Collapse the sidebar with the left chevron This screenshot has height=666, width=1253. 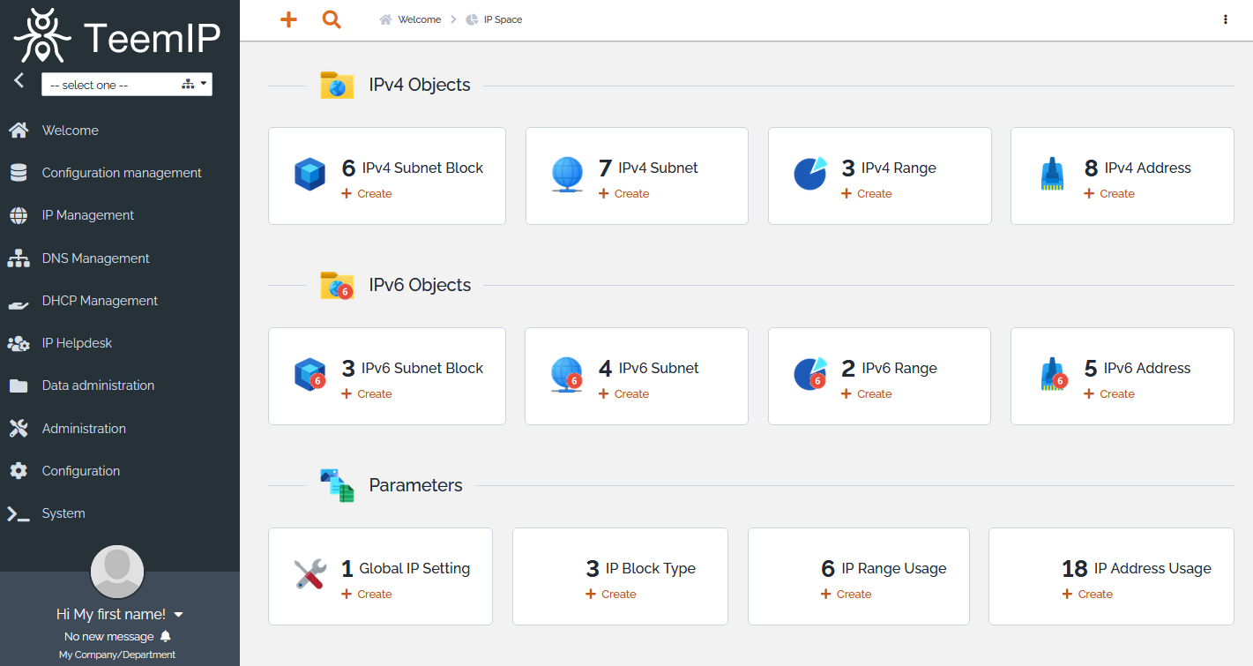[19, 80]
